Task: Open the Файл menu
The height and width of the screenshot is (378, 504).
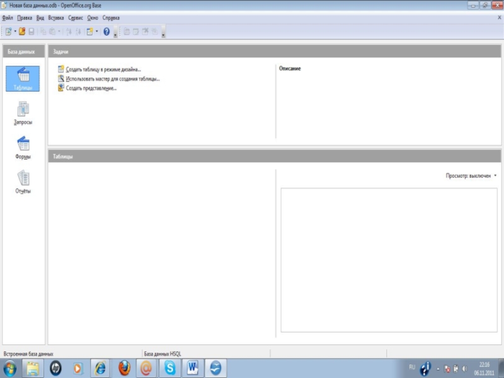Action: click(8, 18)
